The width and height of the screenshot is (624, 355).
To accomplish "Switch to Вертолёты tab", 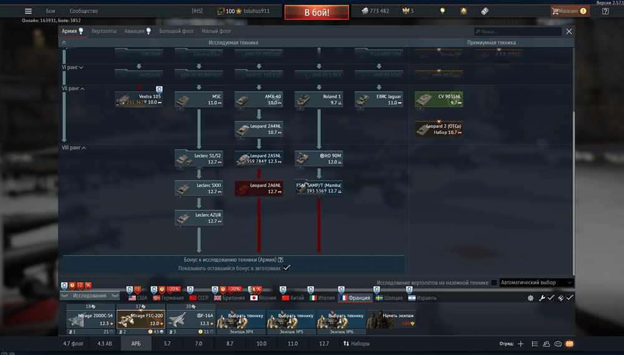I will point(104,31).
